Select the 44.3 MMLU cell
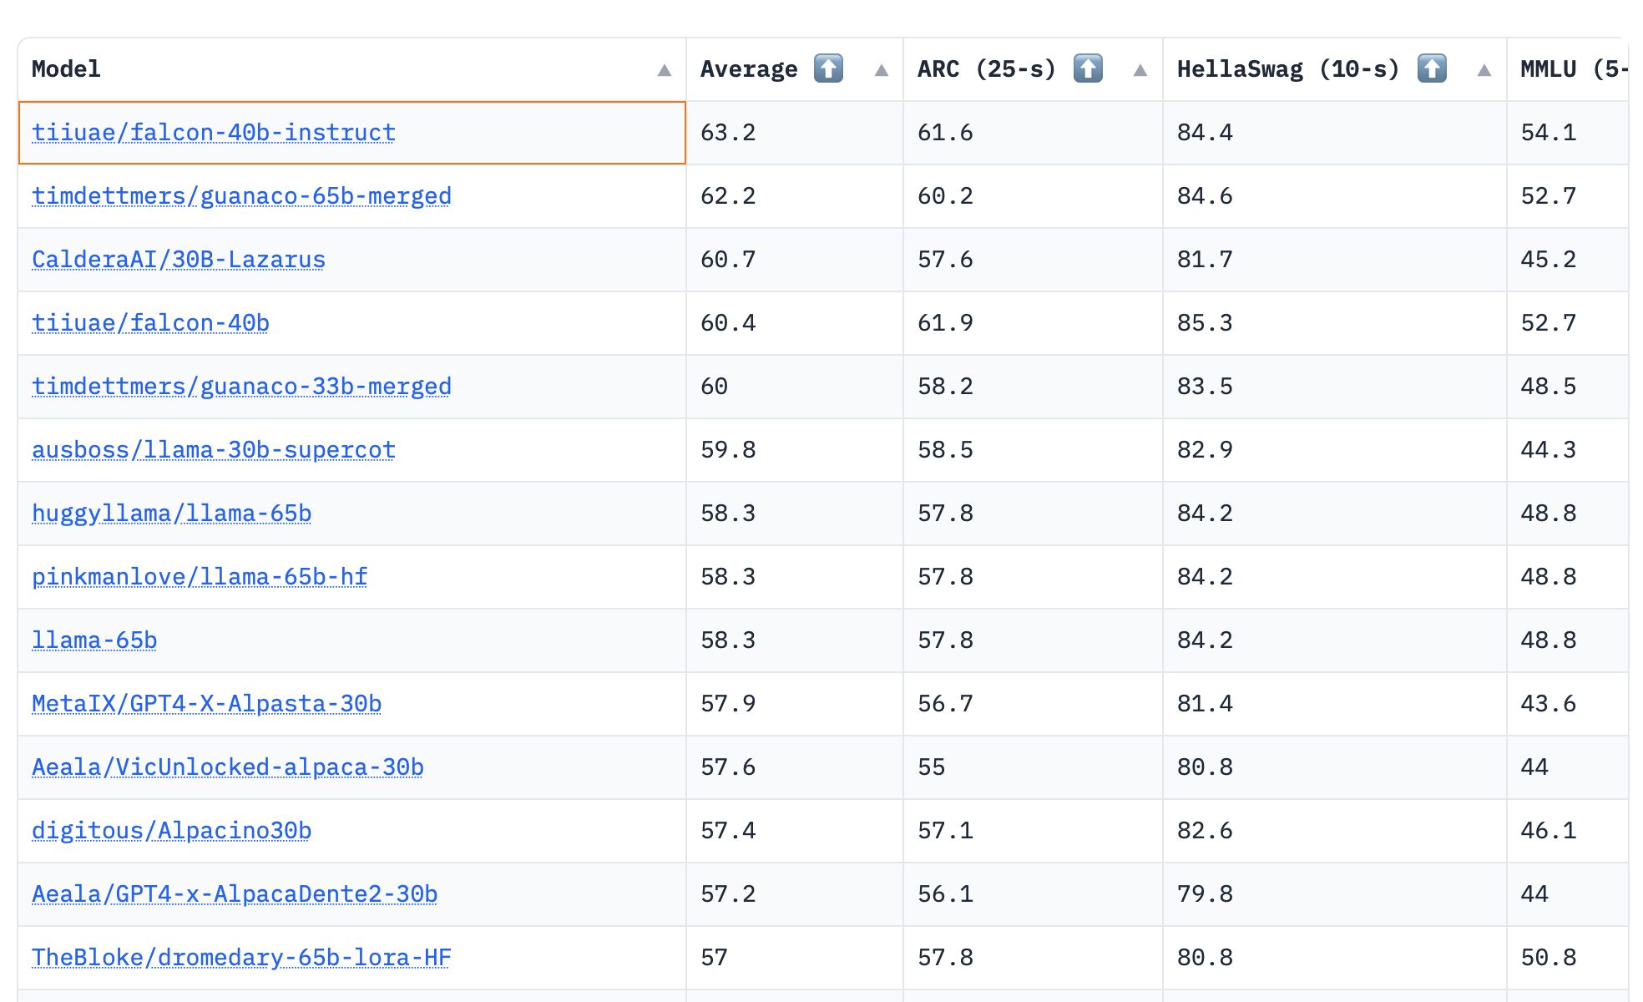 pyautogui.click(x=1568, y=450)
